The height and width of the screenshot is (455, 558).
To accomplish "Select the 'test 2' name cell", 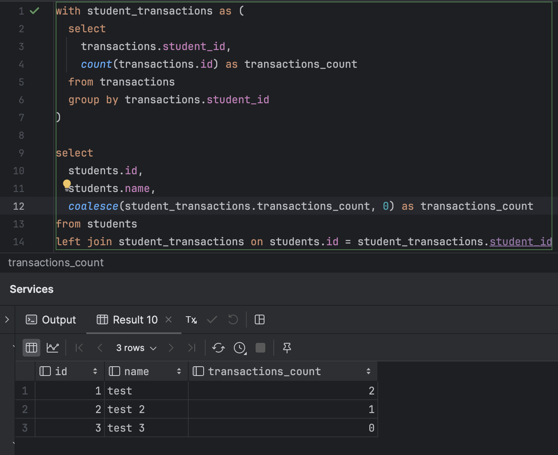I will pyautogui.click(x=146, y=409).
